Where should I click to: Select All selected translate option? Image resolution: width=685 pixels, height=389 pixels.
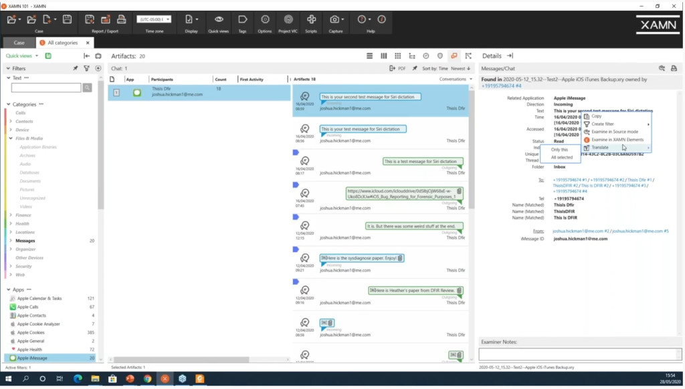[561, 158]
